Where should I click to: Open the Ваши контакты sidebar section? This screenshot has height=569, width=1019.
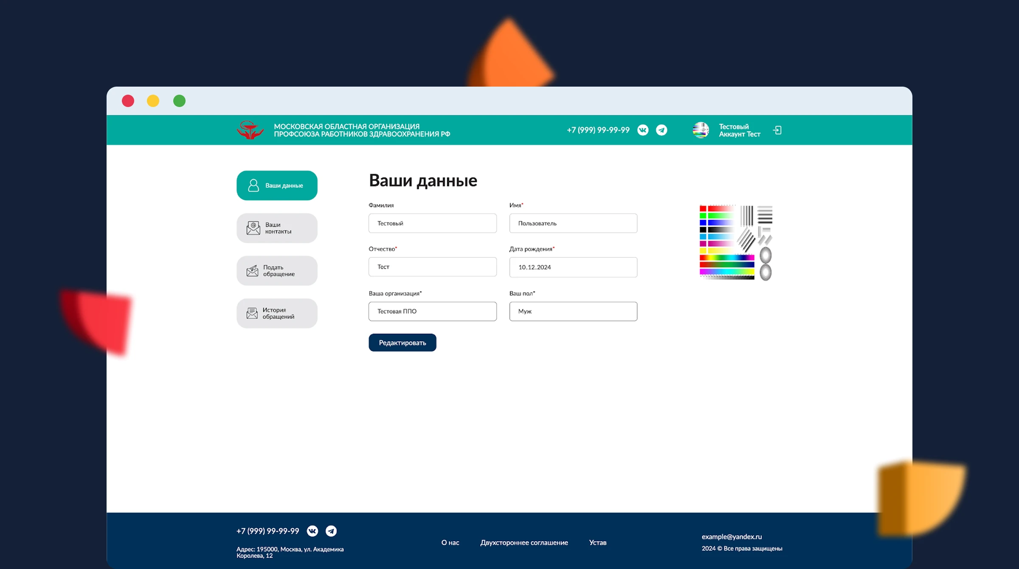(x=277, y=228)
